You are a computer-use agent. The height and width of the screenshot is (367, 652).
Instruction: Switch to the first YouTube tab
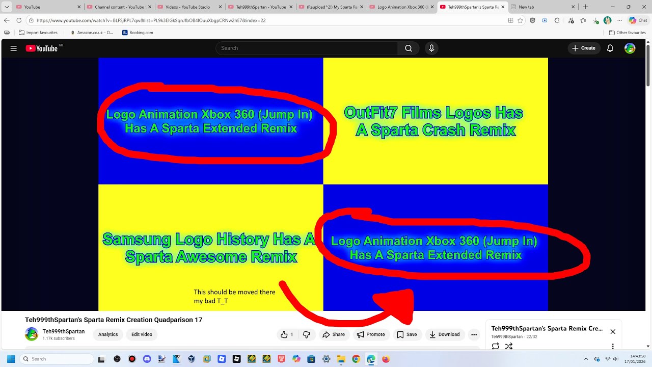point(48,7)
